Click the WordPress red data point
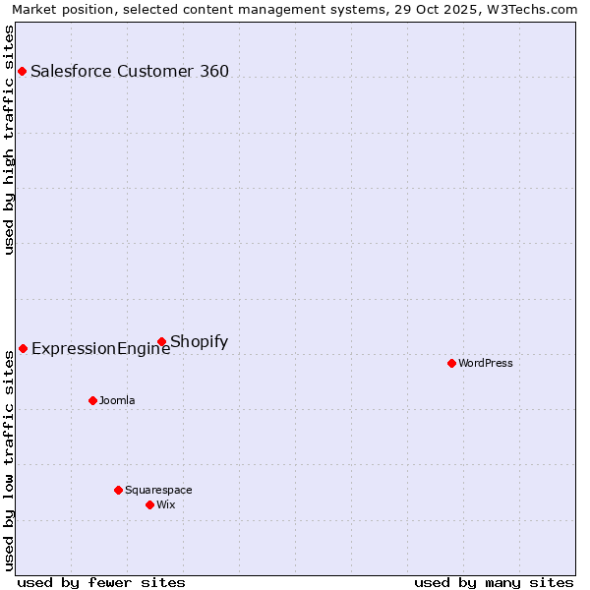590x590 pixels. pos(451,363)
